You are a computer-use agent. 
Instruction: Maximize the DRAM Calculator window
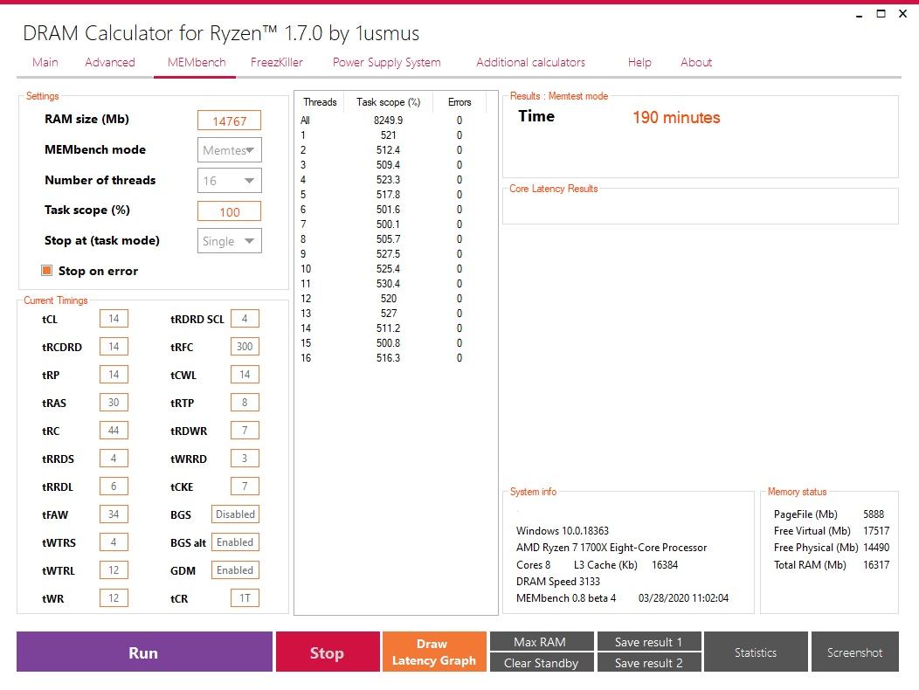pos(881,13)
